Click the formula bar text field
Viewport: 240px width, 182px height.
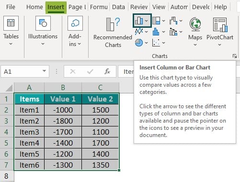pyautogui.click(x=126, y=71)
